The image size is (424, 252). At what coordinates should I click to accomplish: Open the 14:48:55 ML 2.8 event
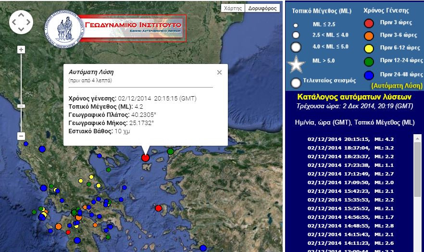tap(357, 226)
